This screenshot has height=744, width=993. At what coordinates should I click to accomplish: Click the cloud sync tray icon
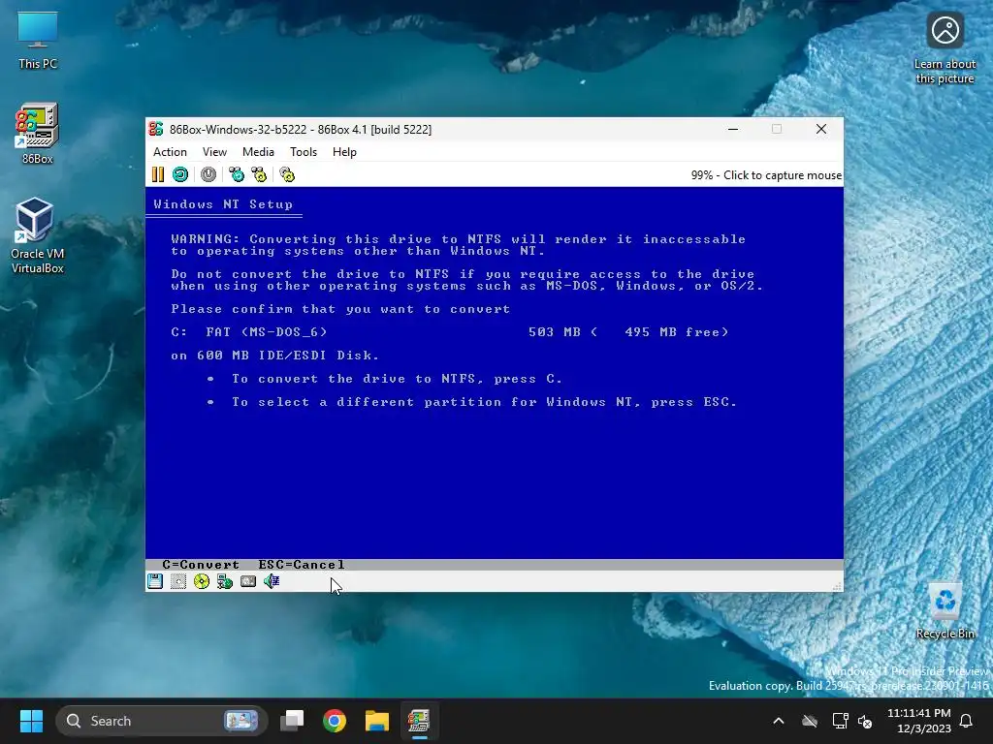tap(810, 721)
